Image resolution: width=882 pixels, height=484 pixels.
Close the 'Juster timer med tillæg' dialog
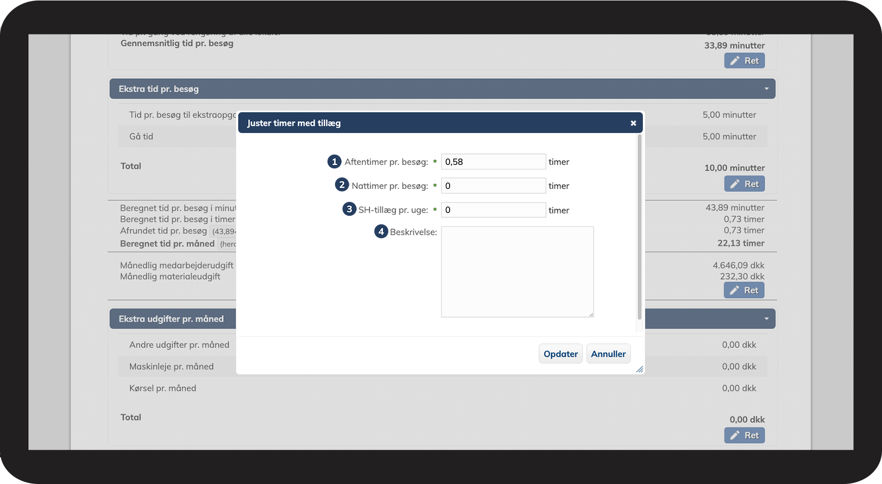(x=633, y=123)
